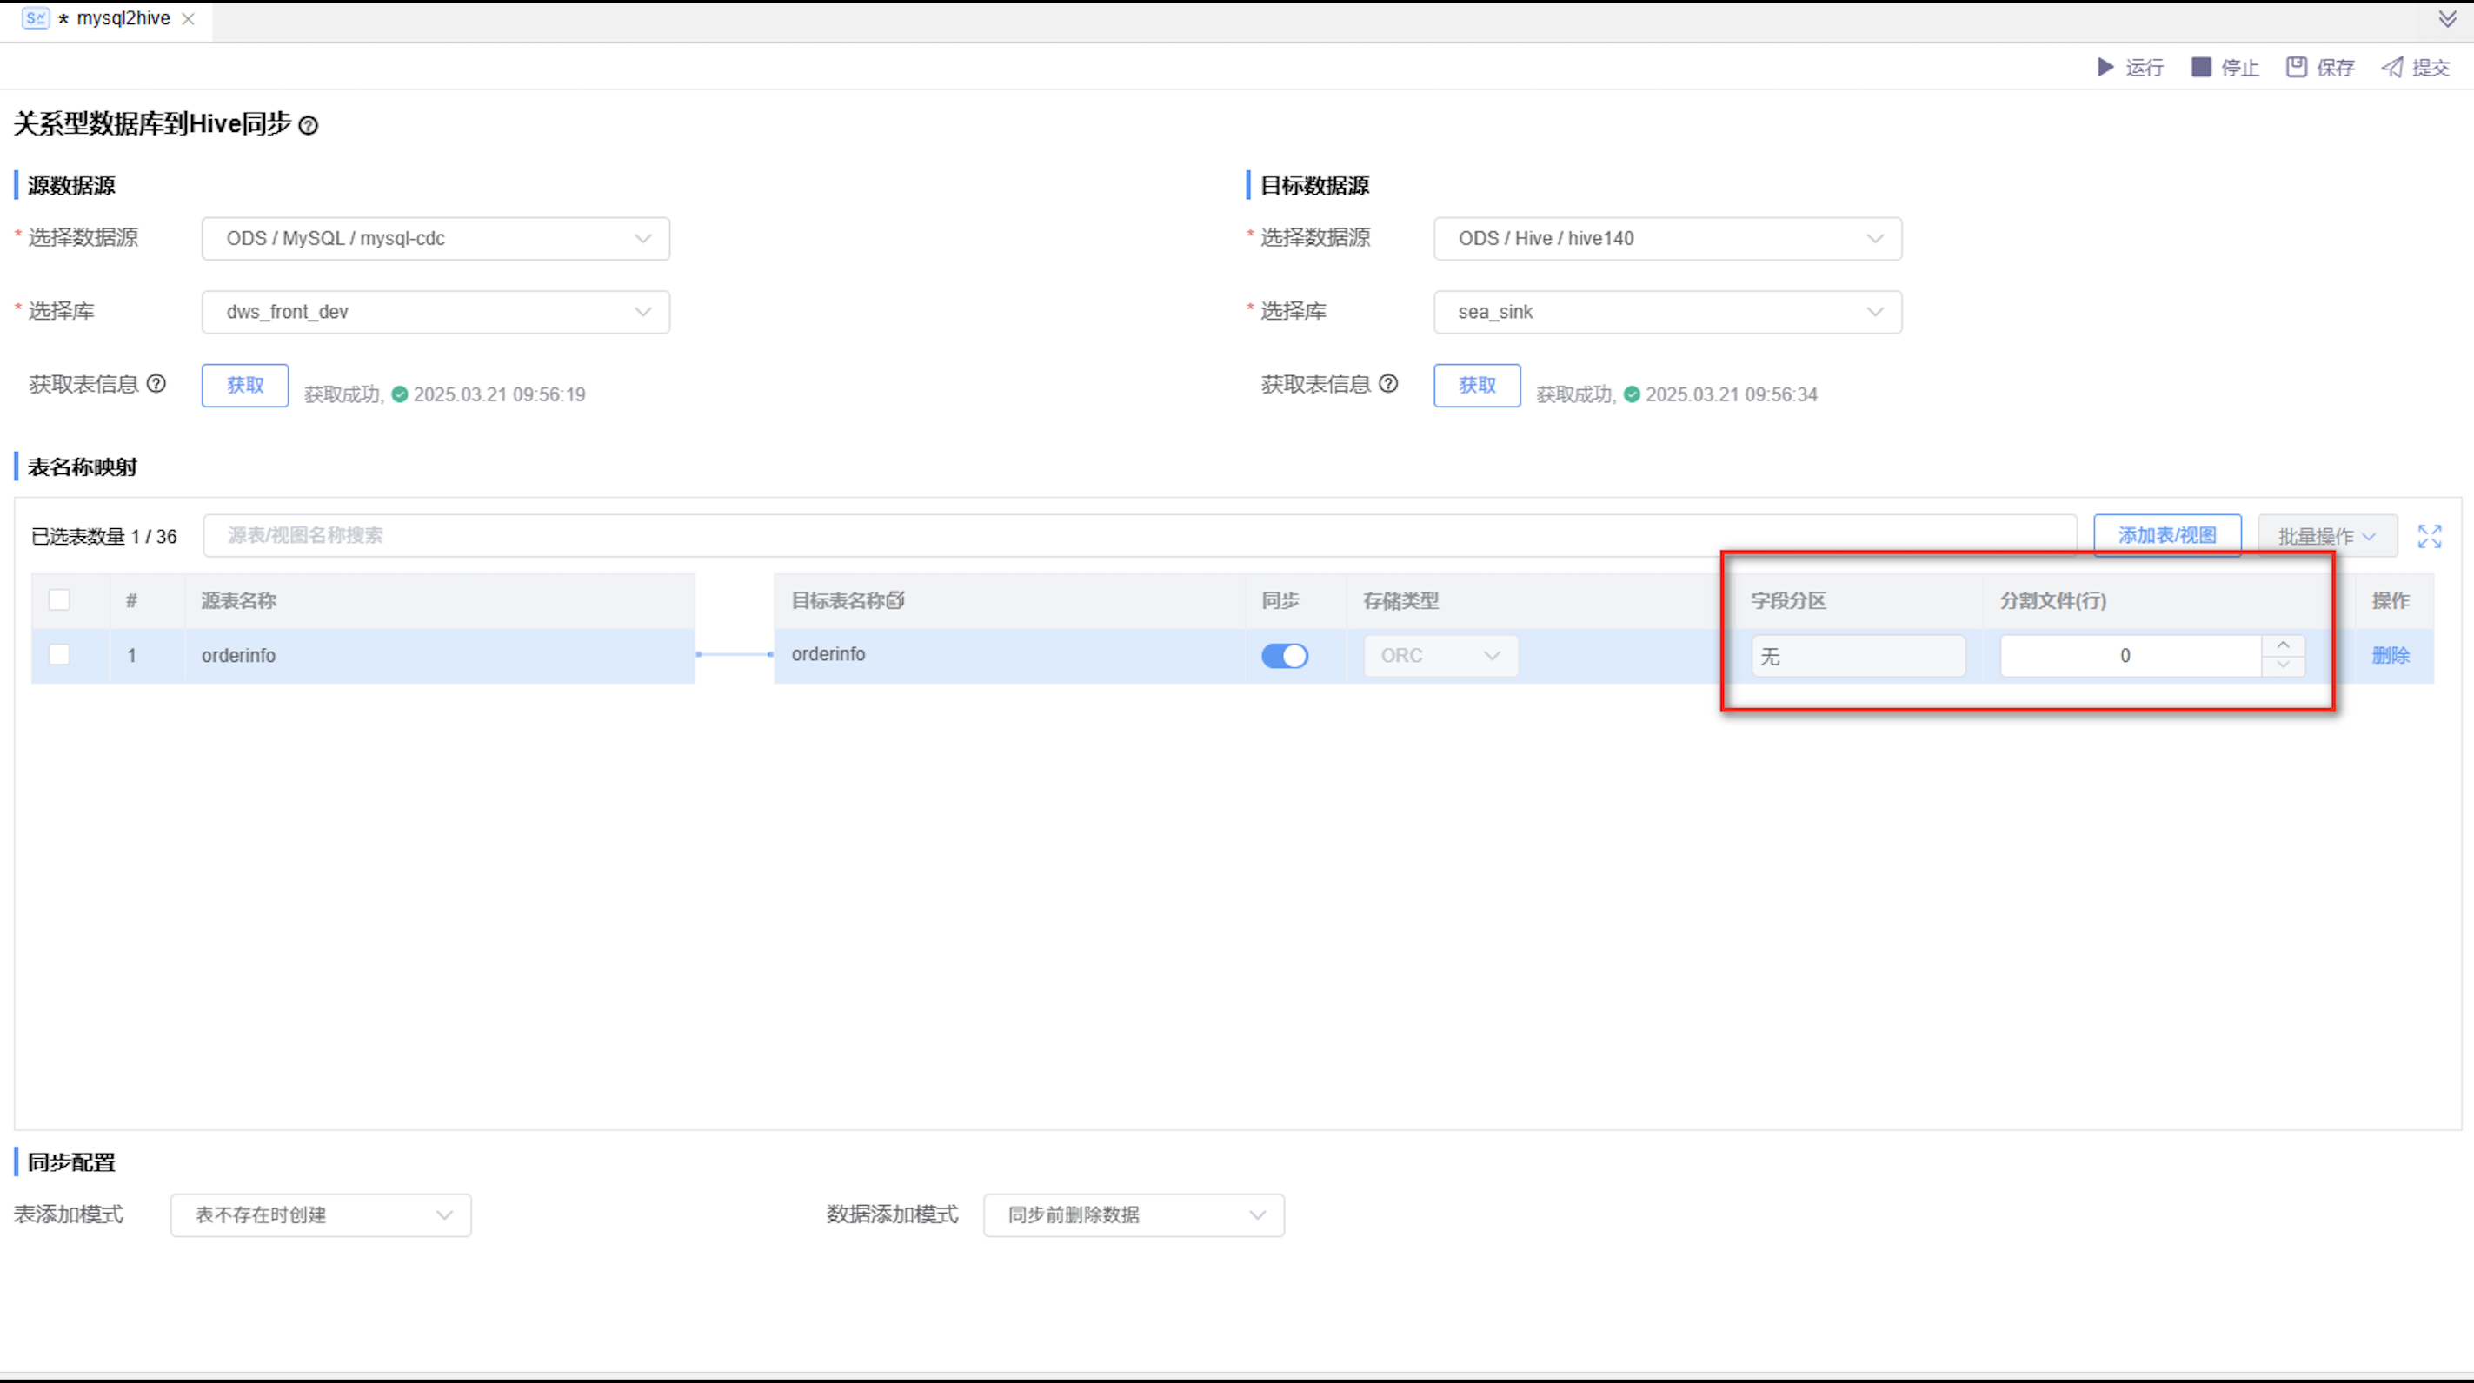Click the fullscreen expand icon in table mapping

click(x=2429, y=537)
